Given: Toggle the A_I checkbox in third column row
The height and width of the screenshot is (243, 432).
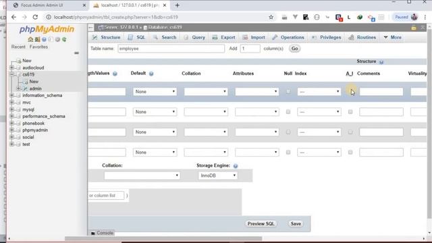Looking at the screenshot, I should pyautogui.click(x=350, y=132).
